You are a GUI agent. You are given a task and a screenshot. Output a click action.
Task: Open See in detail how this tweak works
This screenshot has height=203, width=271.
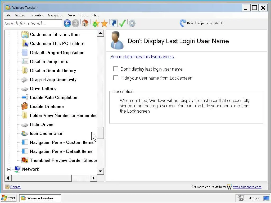[142, 57]
